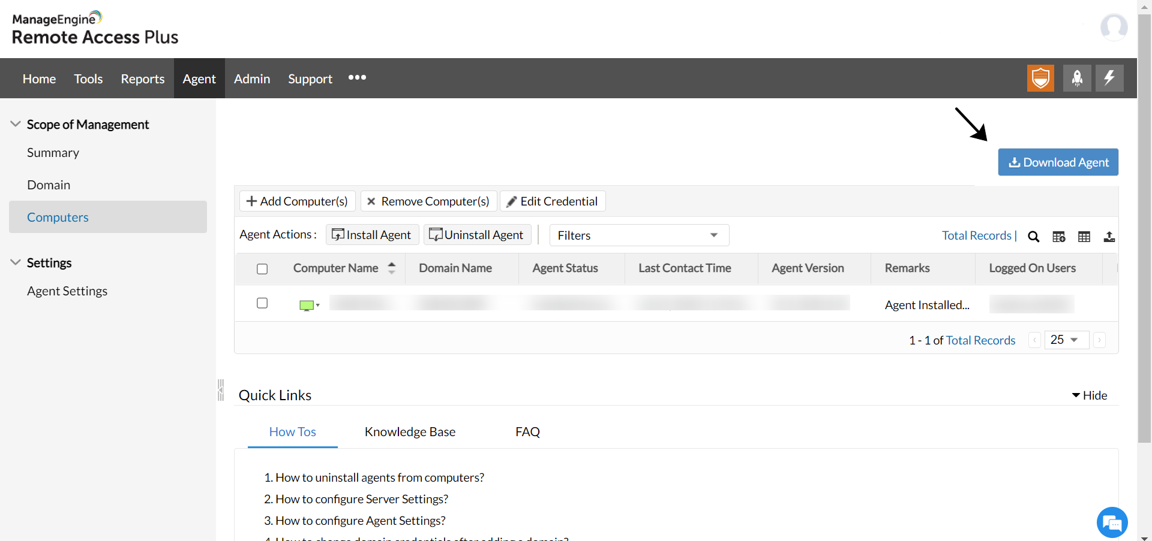Open quick actions via the lightning icon

pos(1109,78)
